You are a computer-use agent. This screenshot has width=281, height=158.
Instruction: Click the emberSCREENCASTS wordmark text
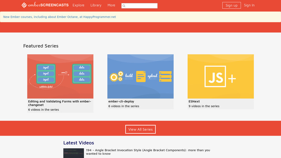tap(48, 5)
